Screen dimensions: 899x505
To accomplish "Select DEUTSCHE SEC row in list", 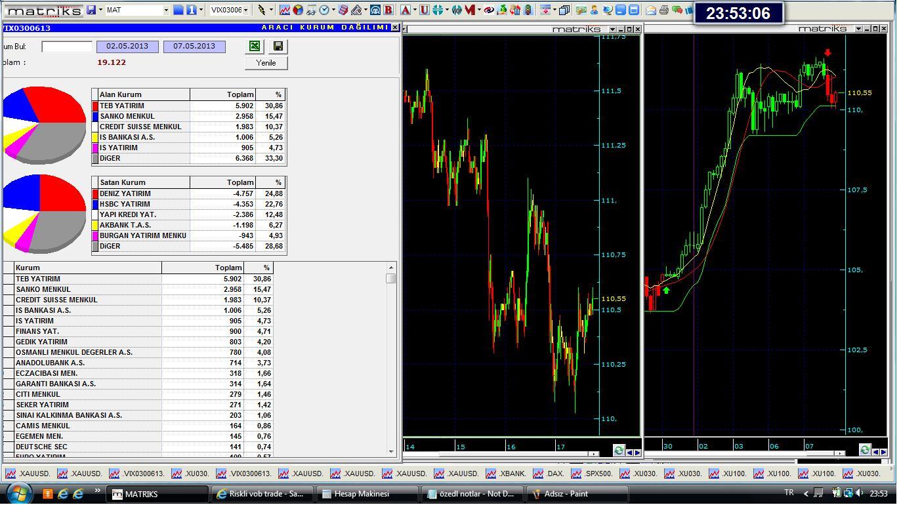I will pyautogui.click(x=136, y=447).
